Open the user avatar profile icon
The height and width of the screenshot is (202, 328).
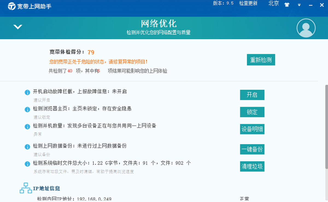306,28
